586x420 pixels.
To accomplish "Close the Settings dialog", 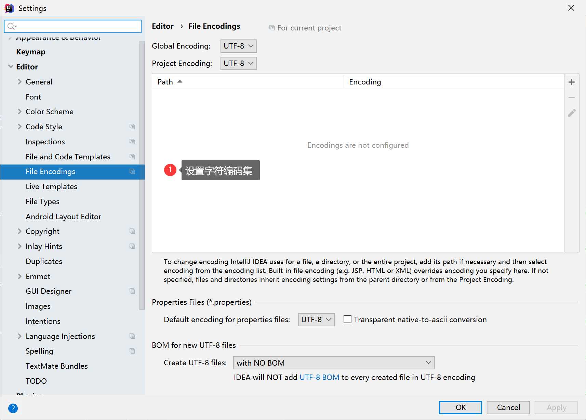I will [x=571, y=8].
